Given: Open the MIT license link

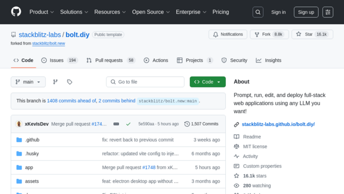Looking at the screenshot, I should 255,147.
